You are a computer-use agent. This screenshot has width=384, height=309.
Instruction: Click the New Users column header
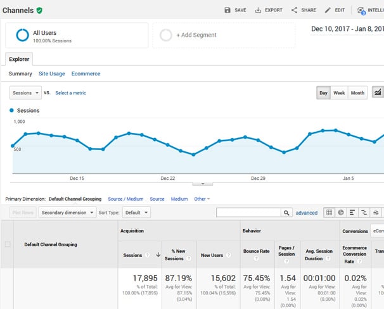coord(212,255)
